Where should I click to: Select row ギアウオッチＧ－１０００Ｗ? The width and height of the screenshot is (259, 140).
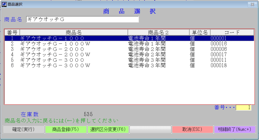click(129, 44)
